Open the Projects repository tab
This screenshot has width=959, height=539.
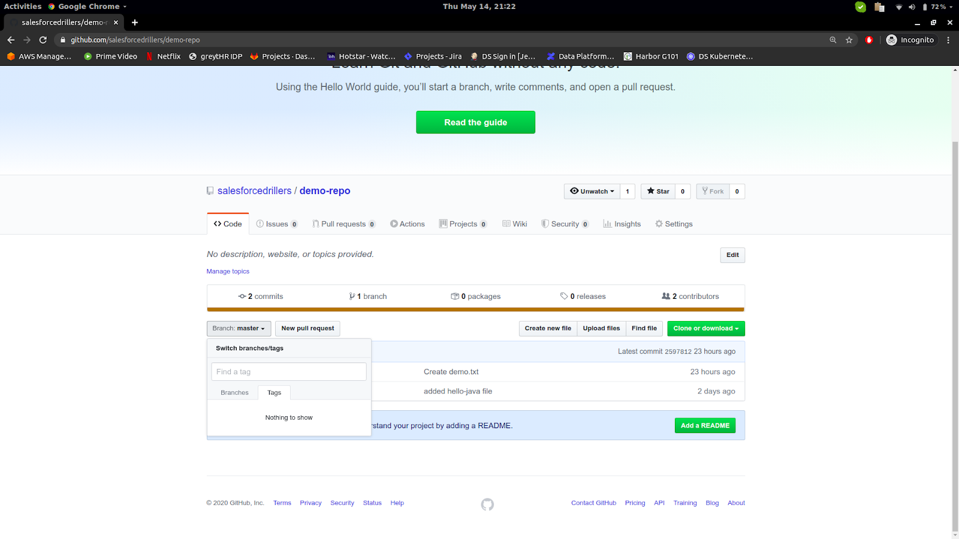tap(463, 224)
